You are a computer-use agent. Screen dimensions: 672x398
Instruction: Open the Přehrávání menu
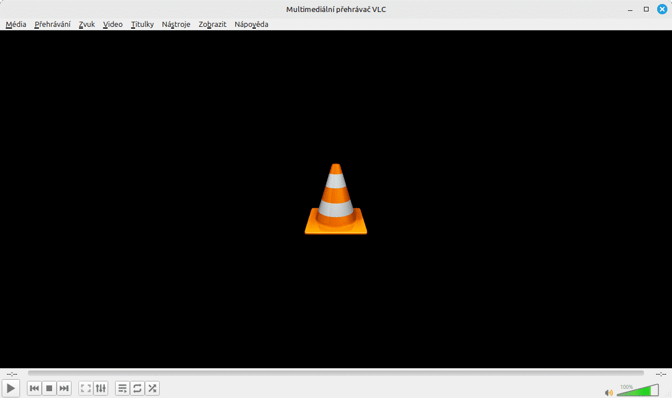pos(53,24)
